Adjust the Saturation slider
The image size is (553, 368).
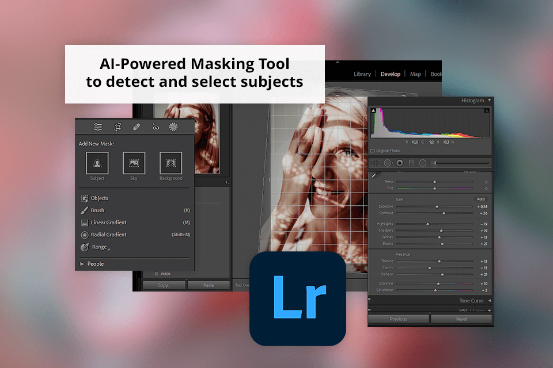click(434, 290)
